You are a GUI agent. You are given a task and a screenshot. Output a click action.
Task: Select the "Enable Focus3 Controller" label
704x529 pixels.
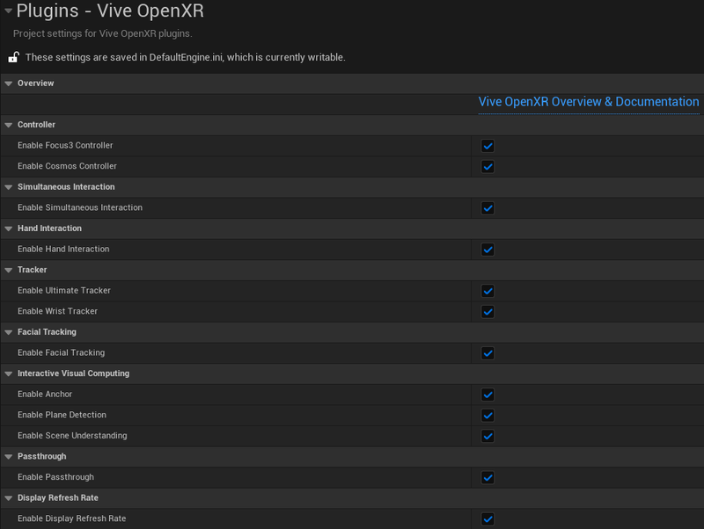65,145
